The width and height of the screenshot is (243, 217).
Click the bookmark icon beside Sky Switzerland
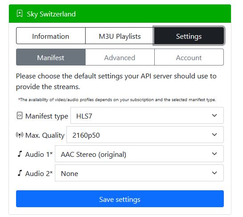20,14
